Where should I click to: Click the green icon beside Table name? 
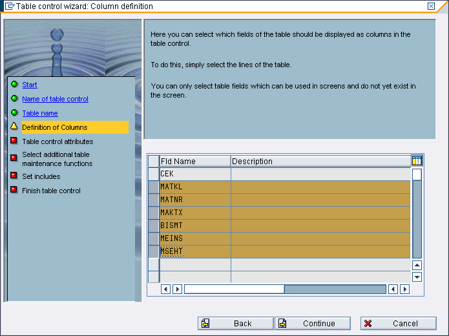pos(14,113)
